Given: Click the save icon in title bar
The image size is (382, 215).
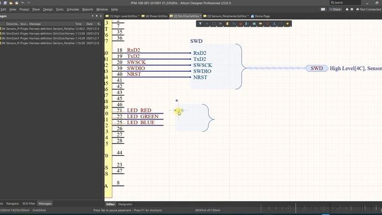Looking at the screenshot, I should point(5,3).
